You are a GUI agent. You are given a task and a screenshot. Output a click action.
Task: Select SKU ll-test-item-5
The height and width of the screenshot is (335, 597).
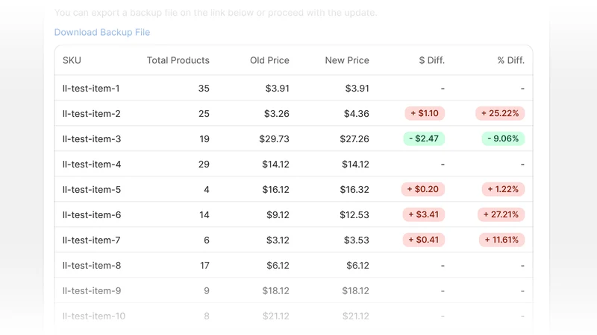click(92, 190)
